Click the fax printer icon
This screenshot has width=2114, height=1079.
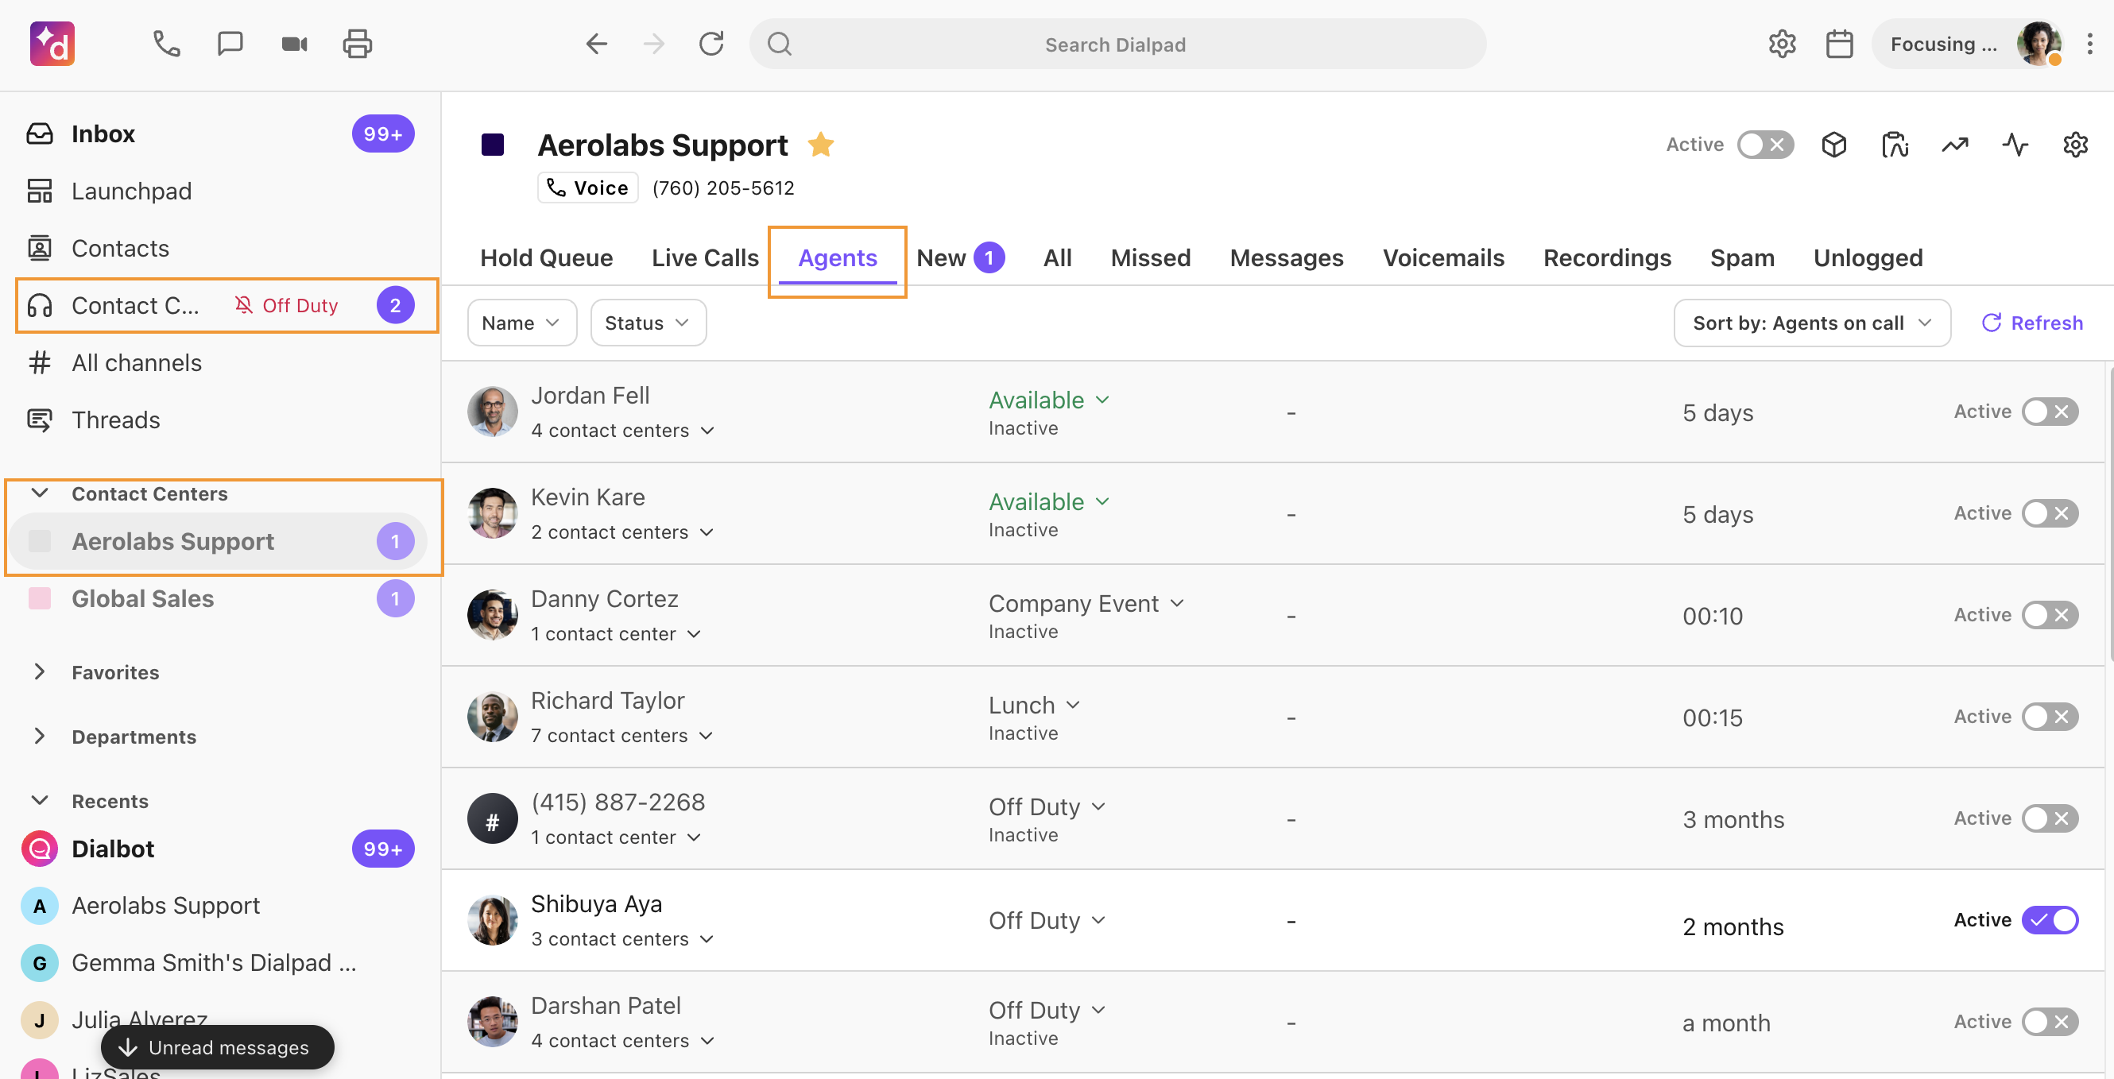click(x=357, y=44)
